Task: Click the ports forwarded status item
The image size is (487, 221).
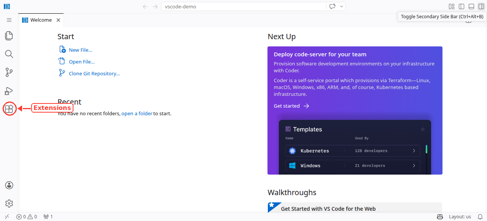Action: tap(48, 217)
